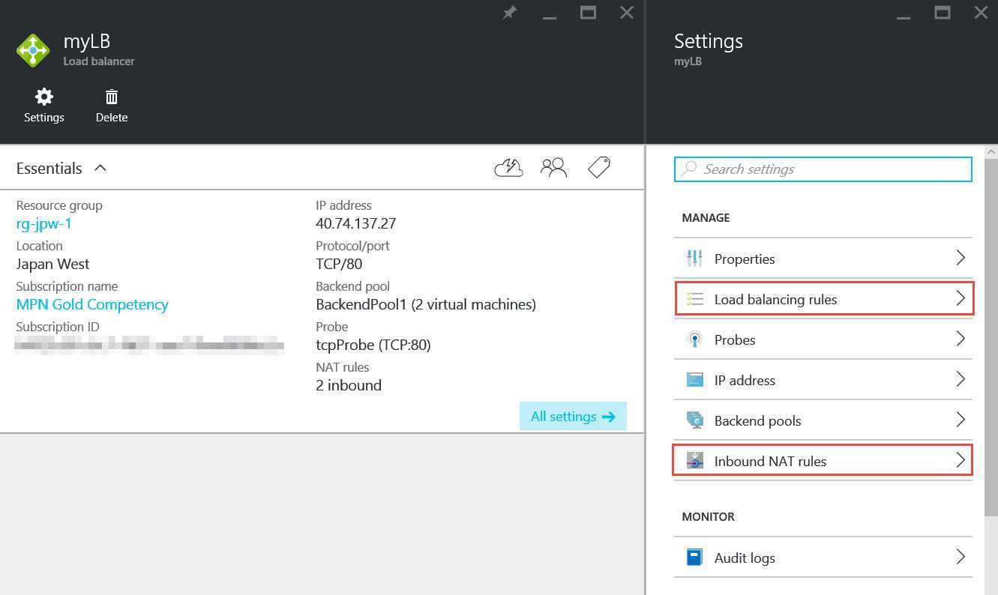This screenshot has width=998, height=595.
Task: Open the Probes settings entry
Action: (x=823, y=339)
